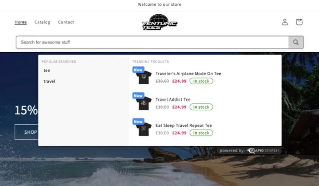Click the SHOP button on banner
This screenshot has height=186, width=319.
tap(27, 132)
